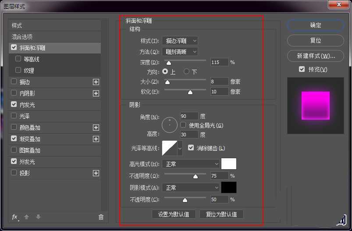
Task: Select the 下 direction radio button
Action: [187, 71]
